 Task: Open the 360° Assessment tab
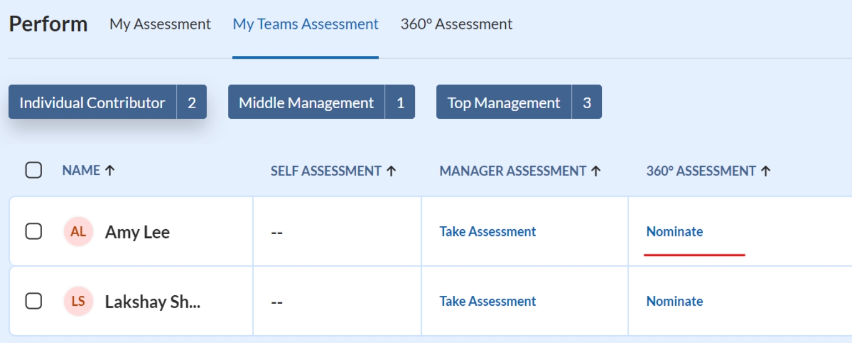[456, 24]
